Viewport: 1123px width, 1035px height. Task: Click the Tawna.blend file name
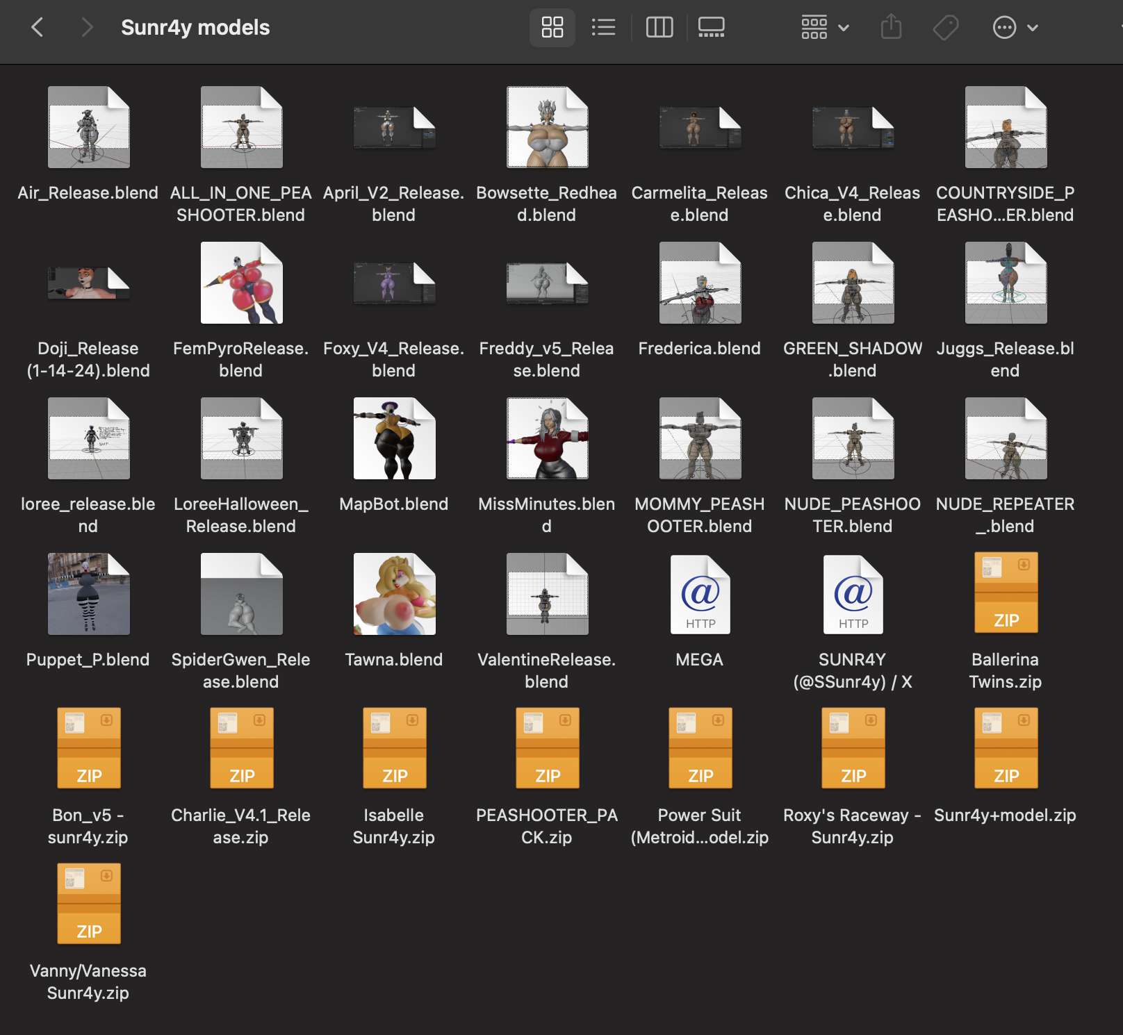click(x=394, y=659)
